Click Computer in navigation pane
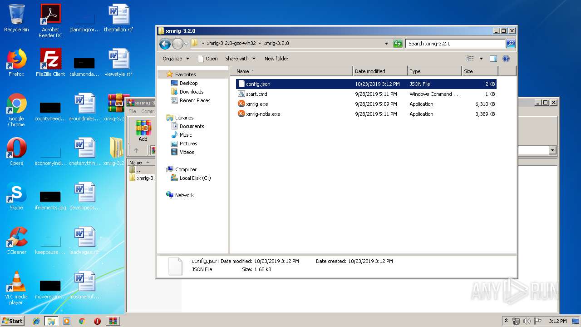The width and height of the screenshot is (581, 327). coord(182,169)
